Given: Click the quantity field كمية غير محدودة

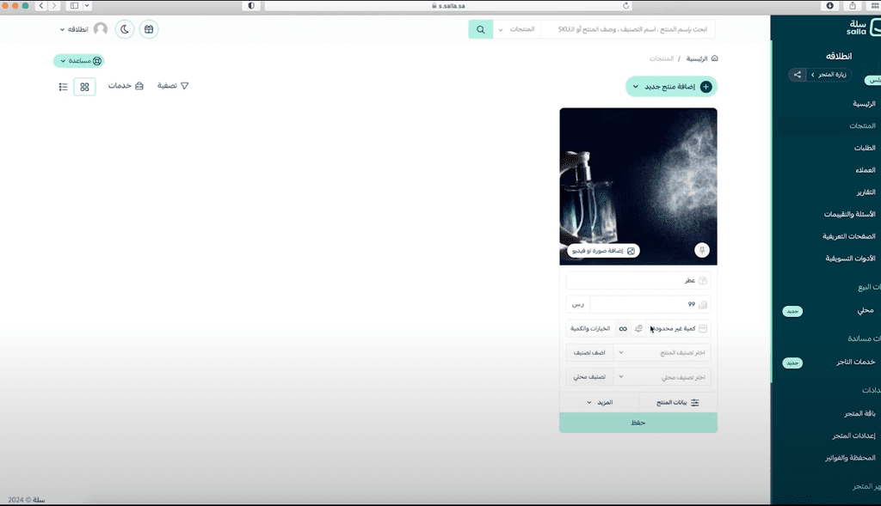Looking at the screenshot, I should [678, 329].
